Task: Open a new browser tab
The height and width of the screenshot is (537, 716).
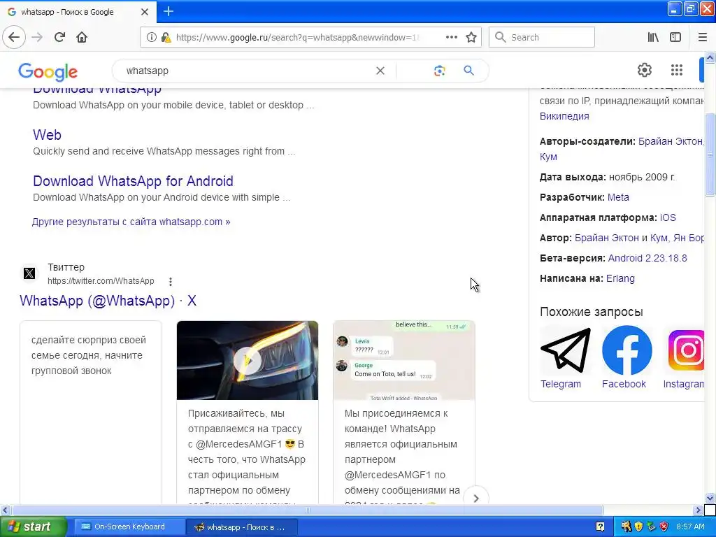Action: [169, 11]
